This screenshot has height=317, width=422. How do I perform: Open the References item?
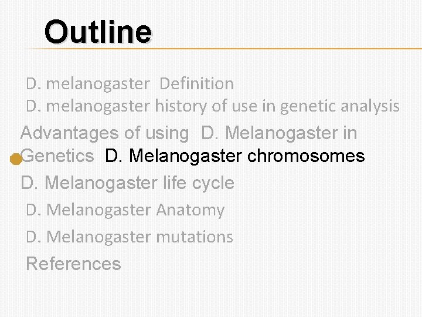tap(73, 264)
